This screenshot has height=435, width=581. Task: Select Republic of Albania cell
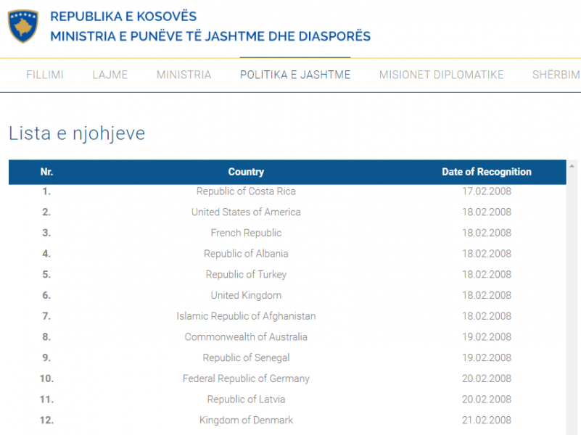(x=246, y=254)
